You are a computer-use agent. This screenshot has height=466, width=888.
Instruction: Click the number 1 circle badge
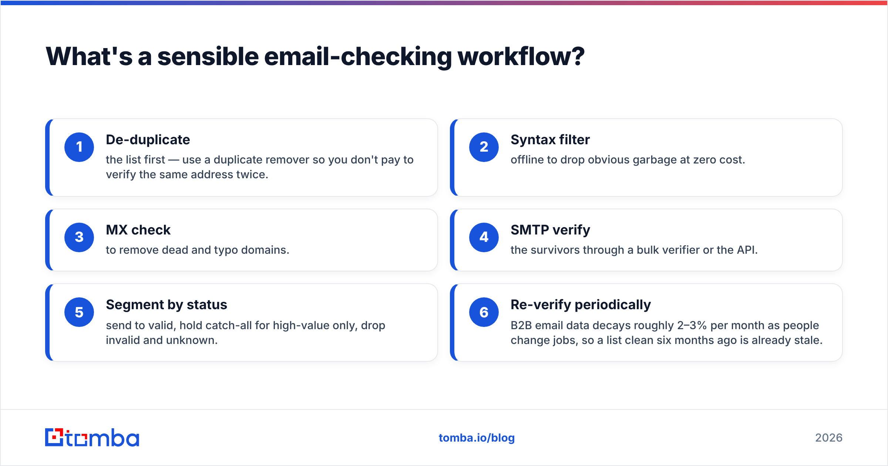coord(79,147)
